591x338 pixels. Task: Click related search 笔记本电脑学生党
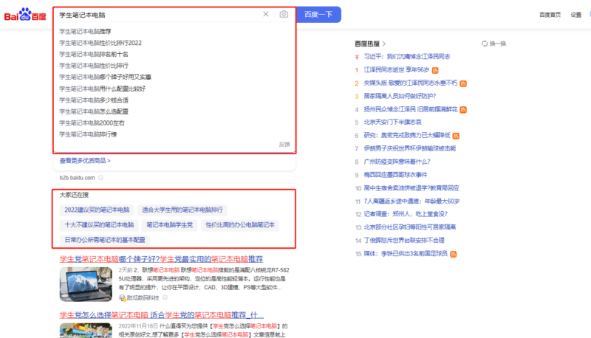170,224
